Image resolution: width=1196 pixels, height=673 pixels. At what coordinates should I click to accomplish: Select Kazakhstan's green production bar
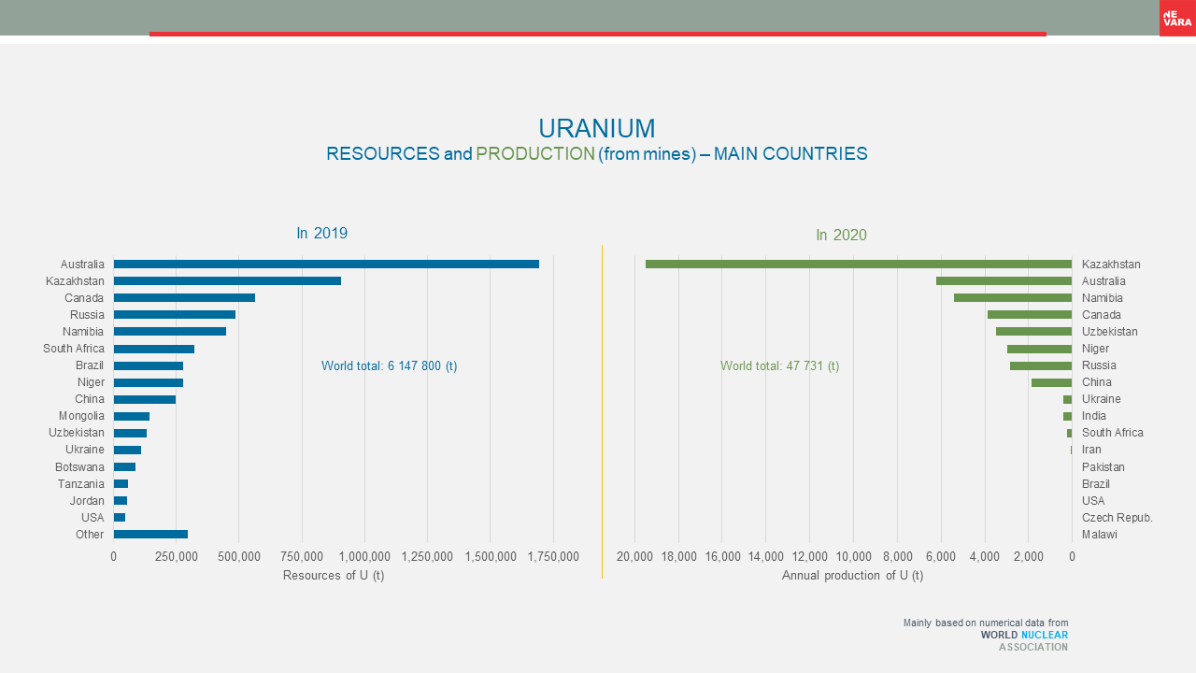click(x=858, y=265)
